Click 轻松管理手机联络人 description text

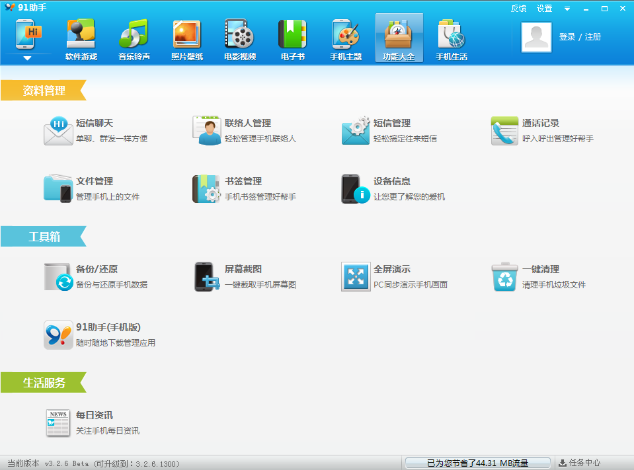(260, 139)
